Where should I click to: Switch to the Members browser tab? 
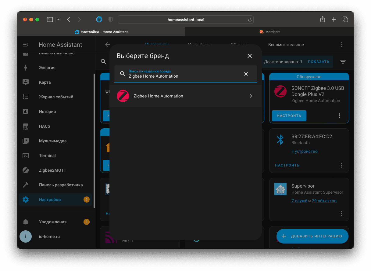(269, 32)
